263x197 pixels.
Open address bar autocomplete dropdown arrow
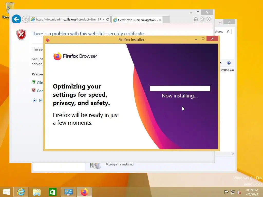[104, 19]
